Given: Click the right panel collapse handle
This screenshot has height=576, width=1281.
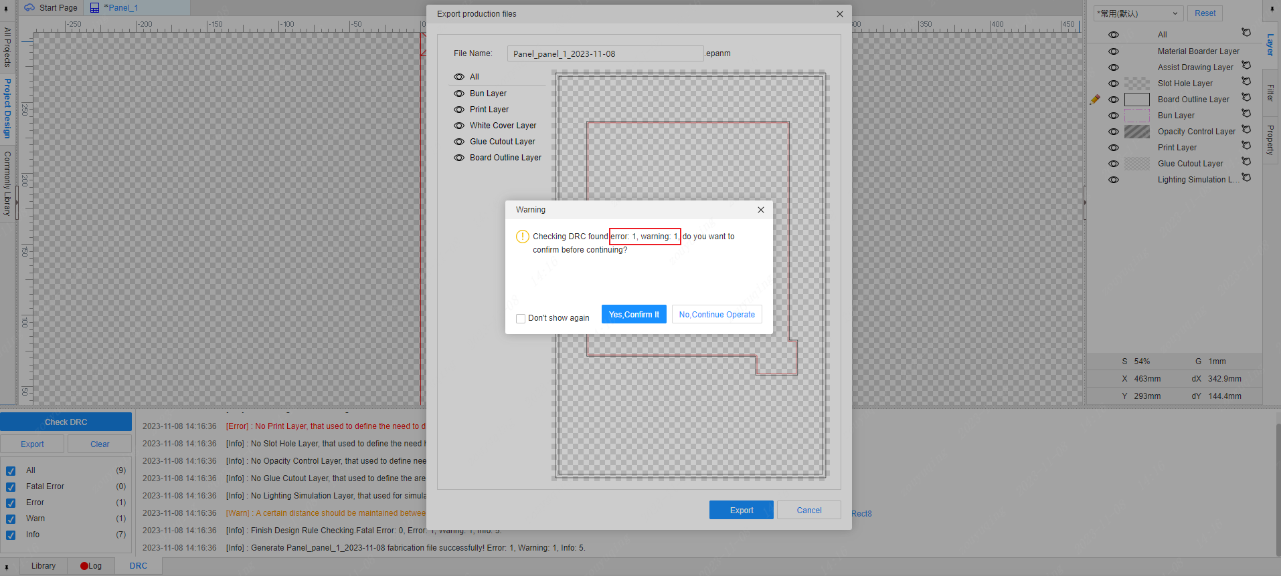Looking at the screenshot, I should (1085, 202).
